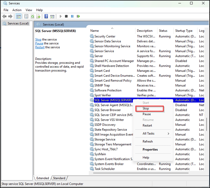Click the Stop the service link

pyautogui.click(x=38, y=39)
